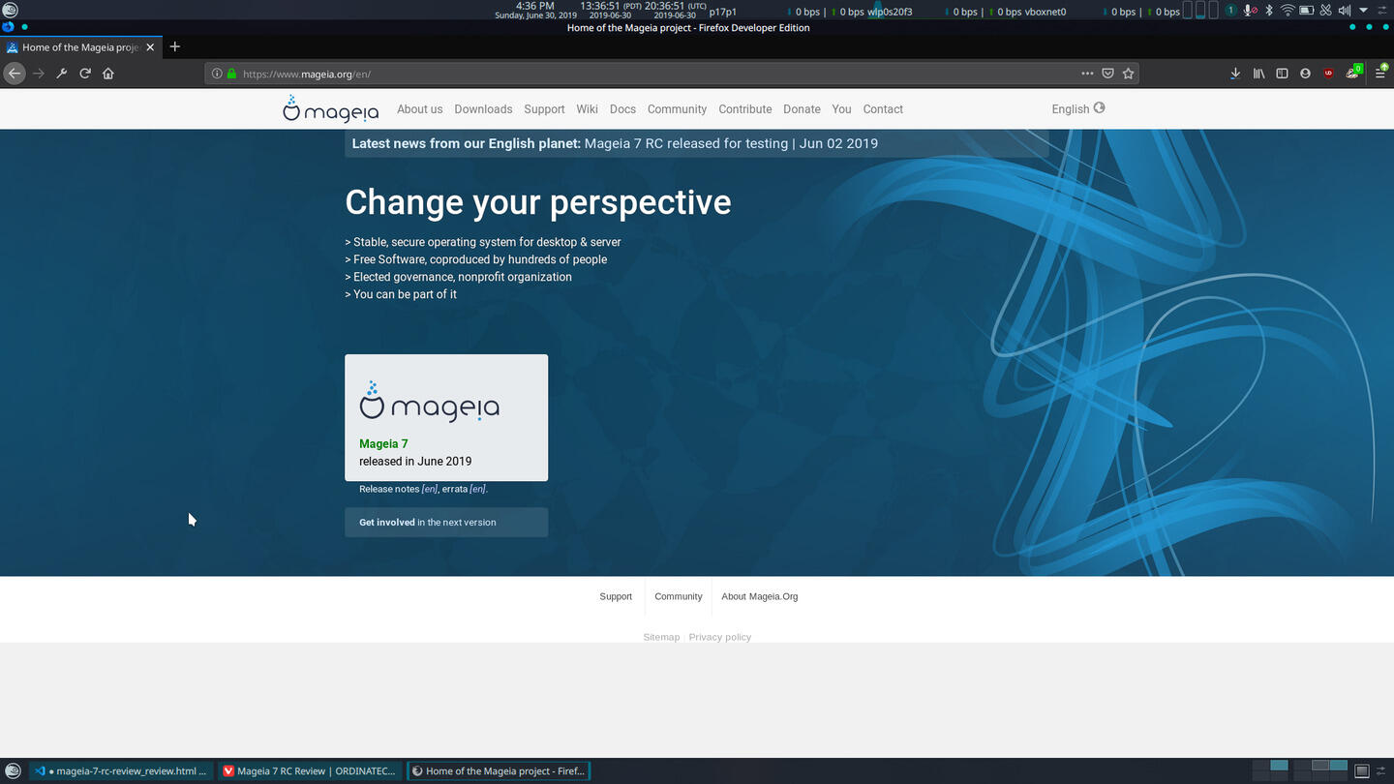
Task: Open the Community navigation item
Action: 677,109
